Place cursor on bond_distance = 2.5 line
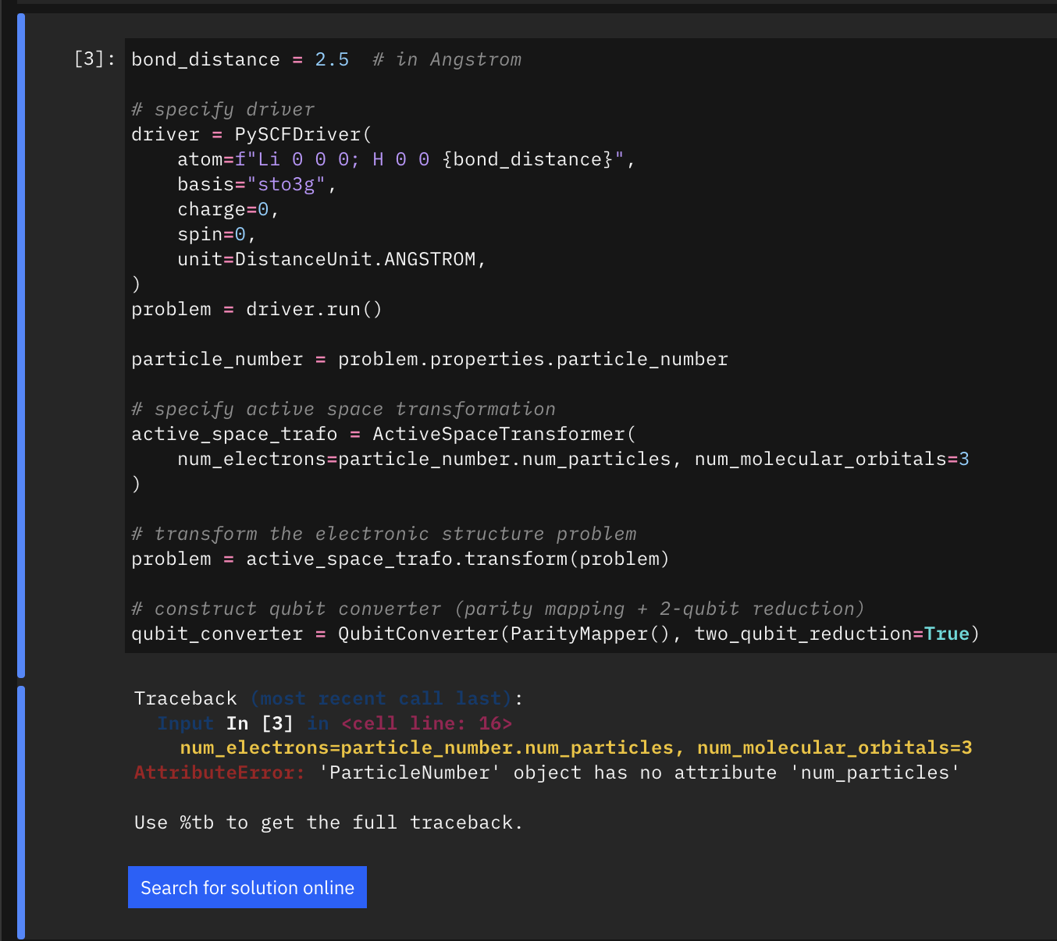 click(326, 59)
